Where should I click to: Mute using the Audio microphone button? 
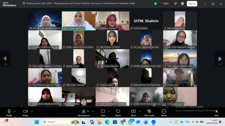pos(9,113)
